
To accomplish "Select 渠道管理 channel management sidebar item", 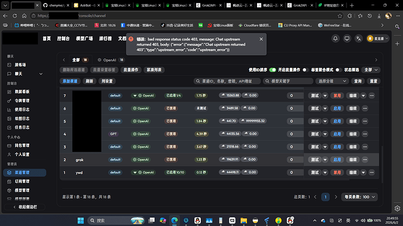I will click(25, 172).
